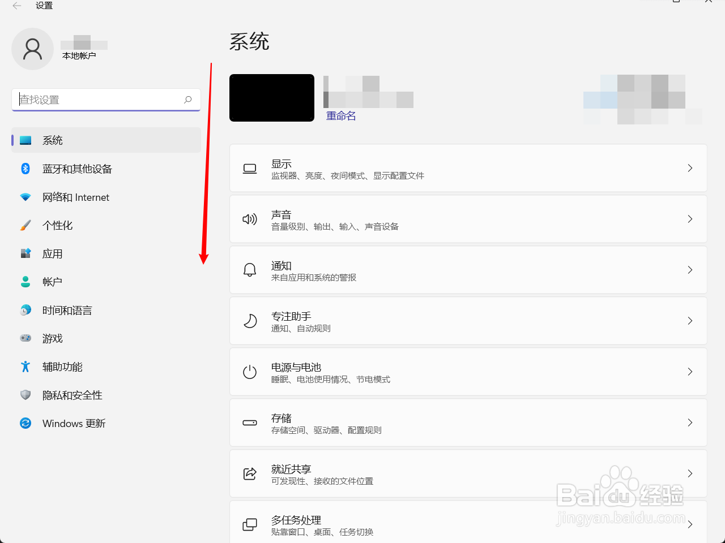This screenshot has width=725, height=543.
Task: Open 存储 page using right chevron
Action: point(690,423)
